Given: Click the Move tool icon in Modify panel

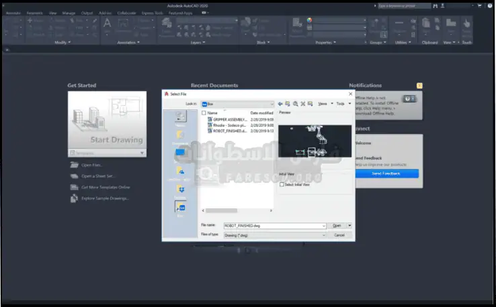Looking at the screenshot, I should point(30,21).
